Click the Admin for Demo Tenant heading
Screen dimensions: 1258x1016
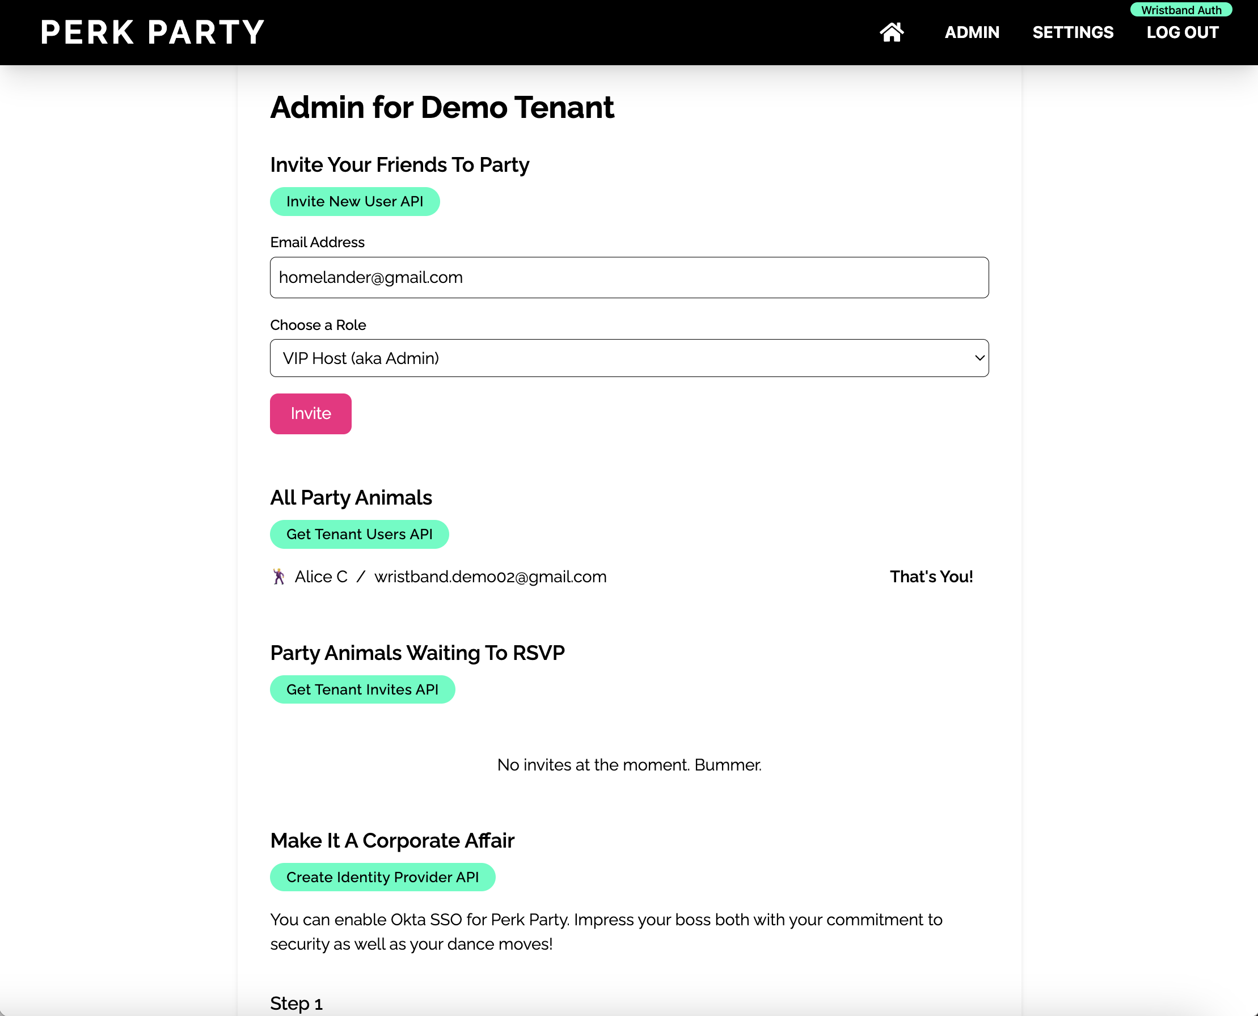442,108
